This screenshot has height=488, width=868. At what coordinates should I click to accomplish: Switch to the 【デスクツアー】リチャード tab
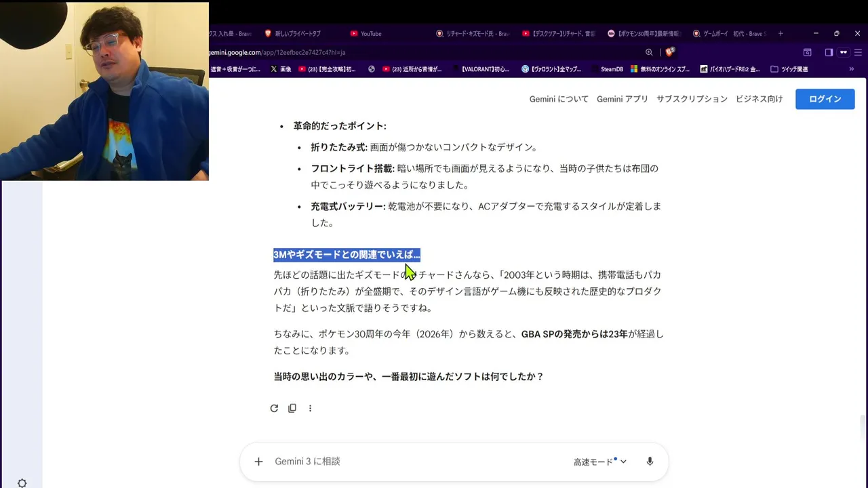559,33
